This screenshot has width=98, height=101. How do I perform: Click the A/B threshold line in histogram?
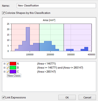pos(39,37)
